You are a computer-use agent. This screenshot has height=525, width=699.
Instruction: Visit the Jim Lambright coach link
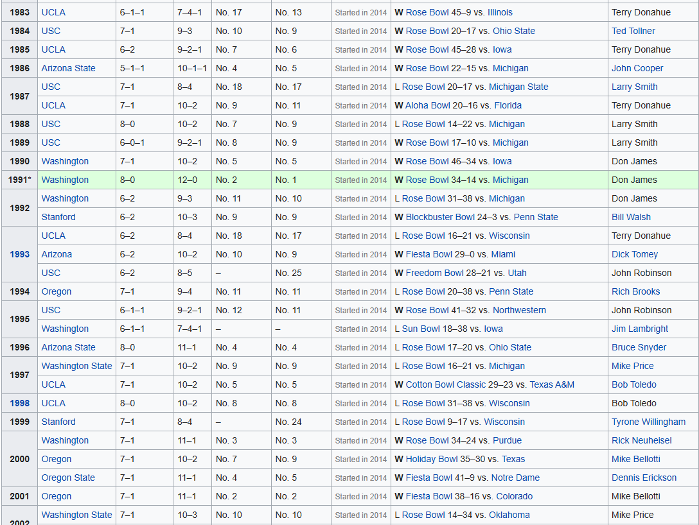coord(640,329)
